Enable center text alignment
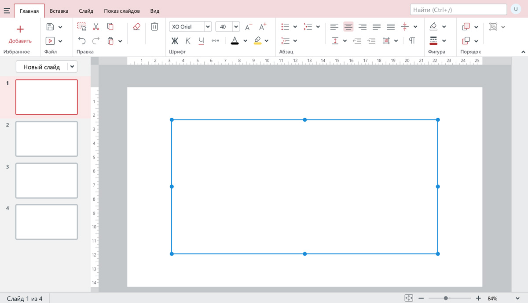Viewport: 528px width, 303px height. (348, 27)
